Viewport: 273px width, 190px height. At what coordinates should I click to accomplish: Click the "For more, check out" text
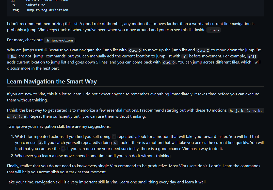pos(25,40)
